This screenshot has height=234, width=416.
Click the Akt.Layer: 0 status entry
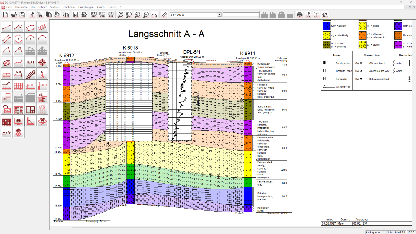(x=373, y=232)
